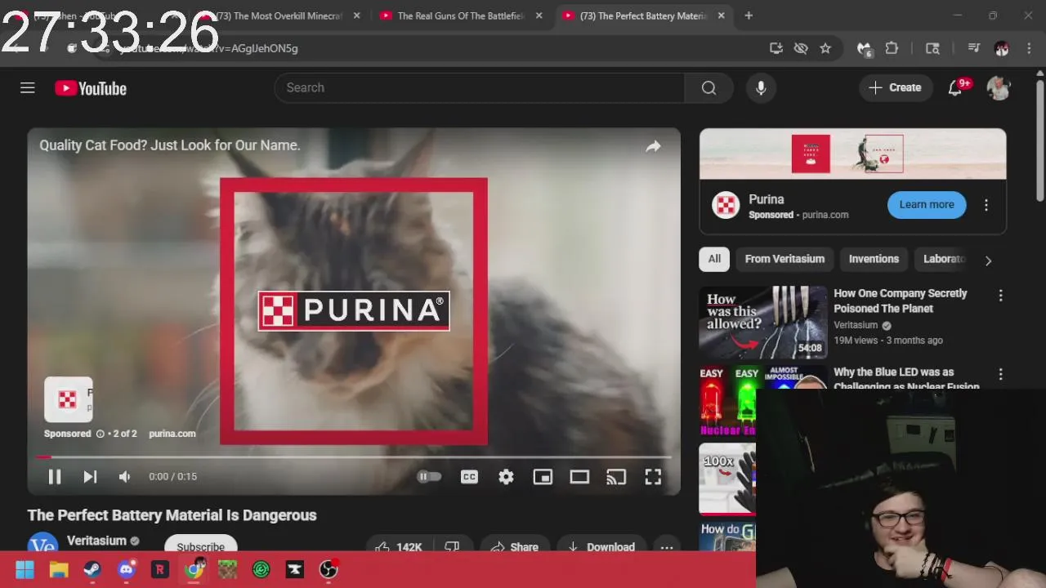Click the crossed-out eye icon in address bar

click(x=801, y=48)
